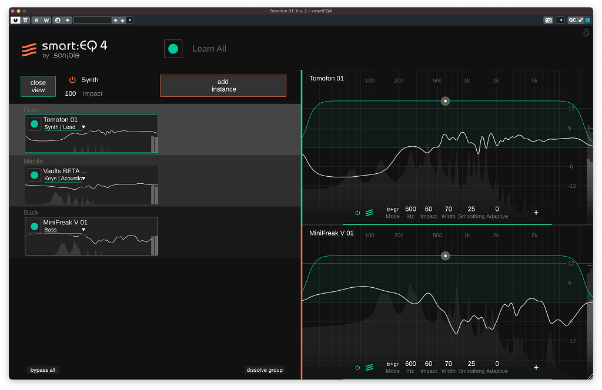Toggle MiniFreak V 01 instance green learn button
Screen dimensions: 602x390
tap(34, 227)
